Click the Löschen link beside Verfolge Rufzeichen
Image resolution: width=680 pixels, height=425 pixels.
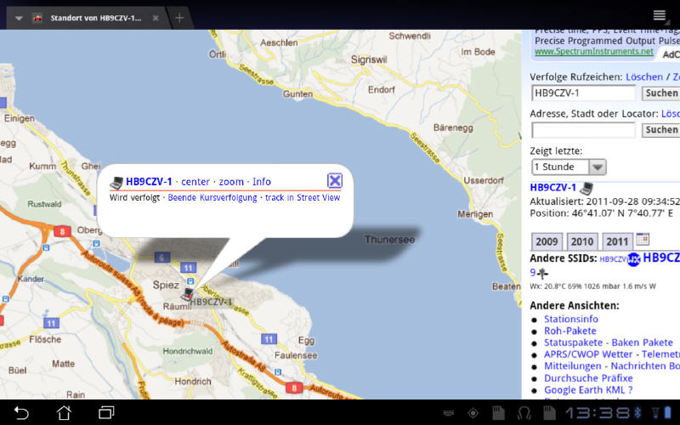[644, 76]
